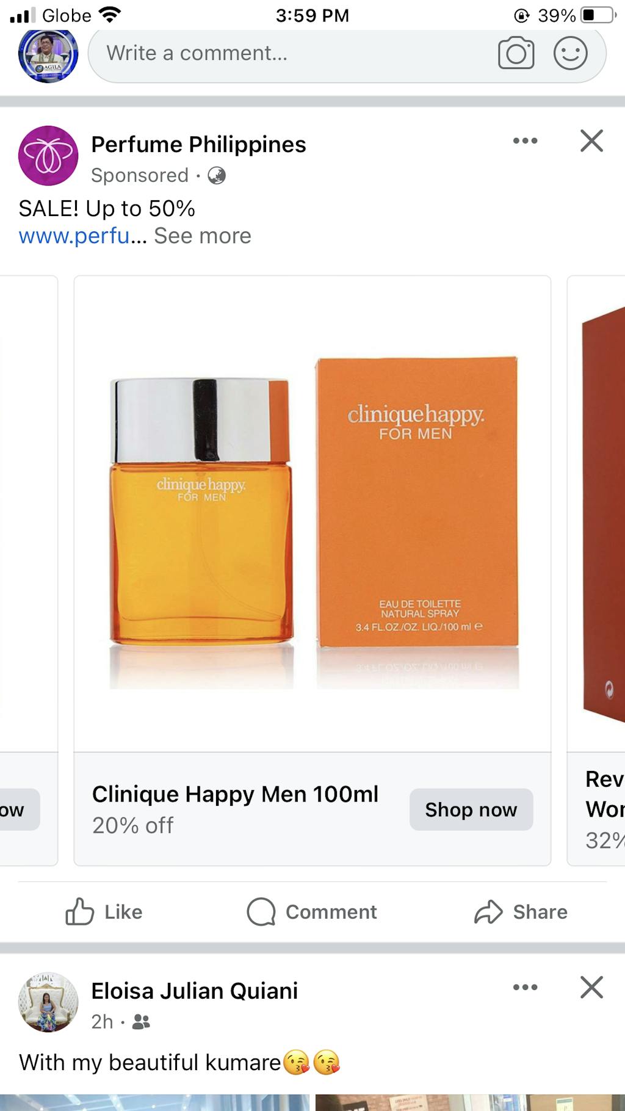This screenshot has width=625, height=1111.
Task: Like the Perfume Philippines post
Action: point(104,912)
